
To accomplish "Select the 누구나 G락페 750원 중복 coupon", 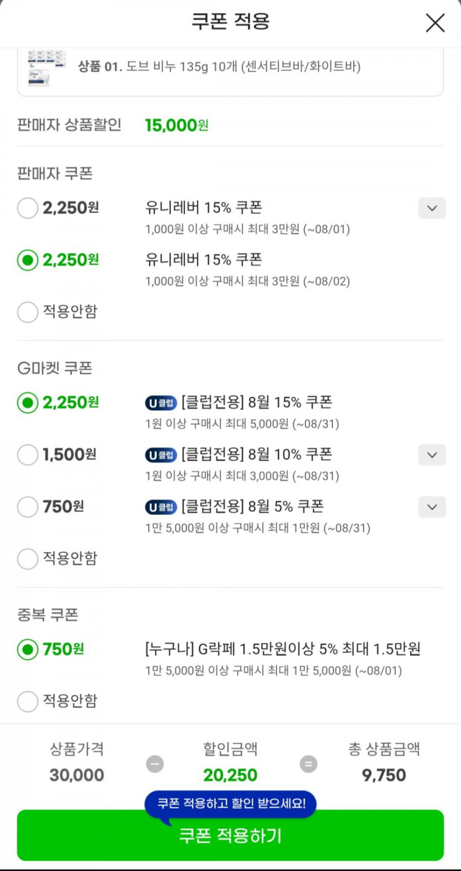I will [x=28, y=650].
